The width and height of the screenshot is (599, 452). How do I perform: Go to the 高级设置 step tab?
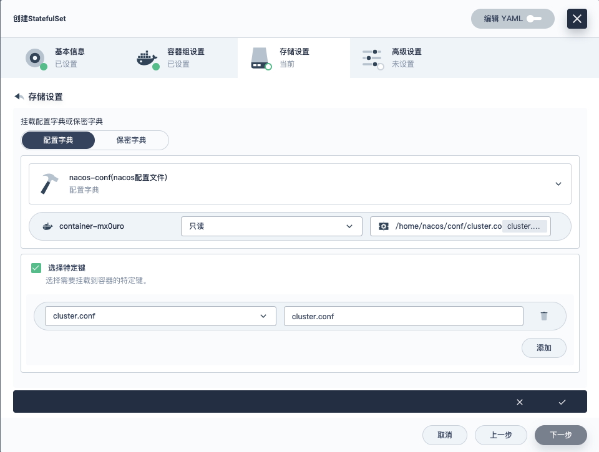[406, 57]
